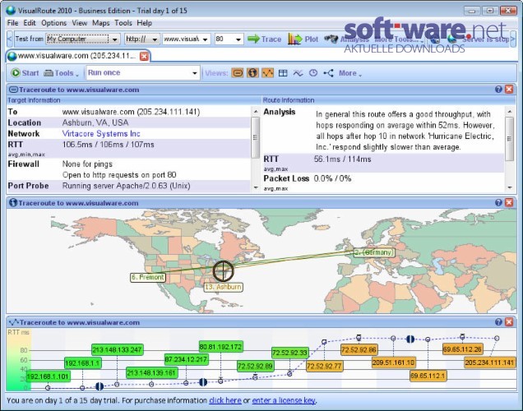Click the enter a license key link
The height and width of the screenshot is (411, 523).
click(x=283, y=400)
